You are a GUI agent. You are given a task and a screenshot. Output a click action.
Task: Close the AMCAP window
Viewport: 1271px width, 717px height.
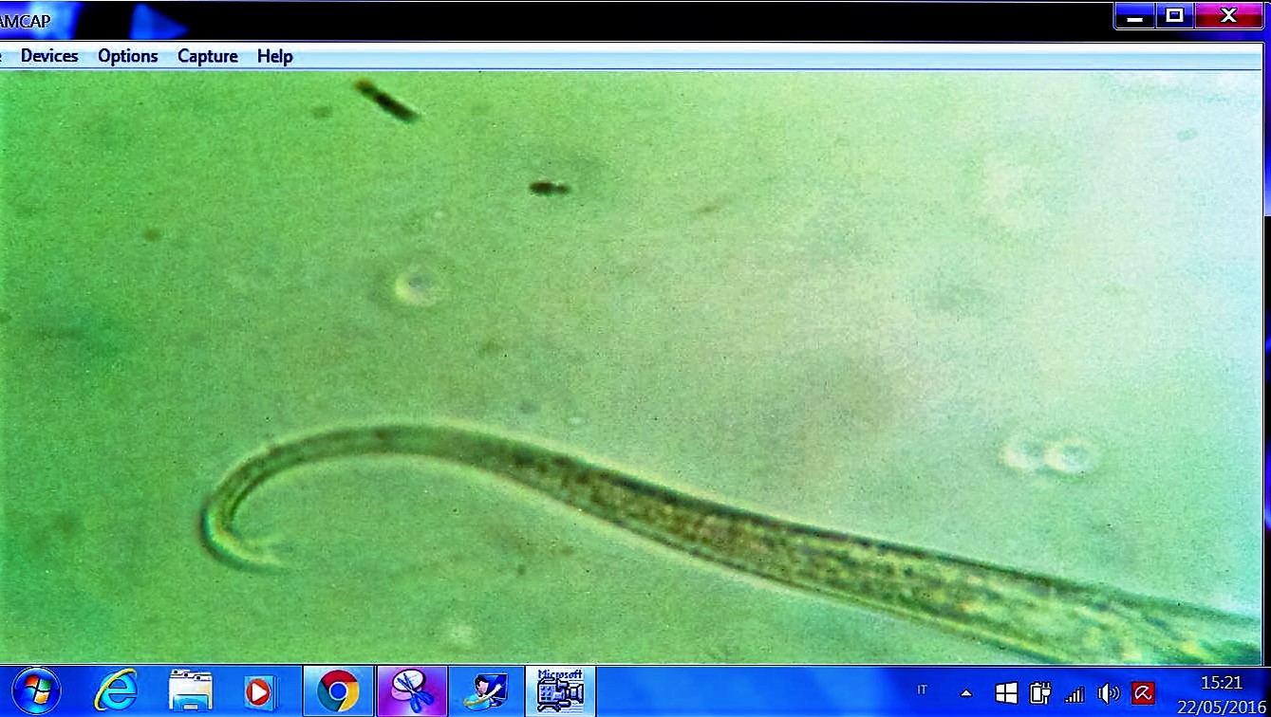[x=1228, y=15]
